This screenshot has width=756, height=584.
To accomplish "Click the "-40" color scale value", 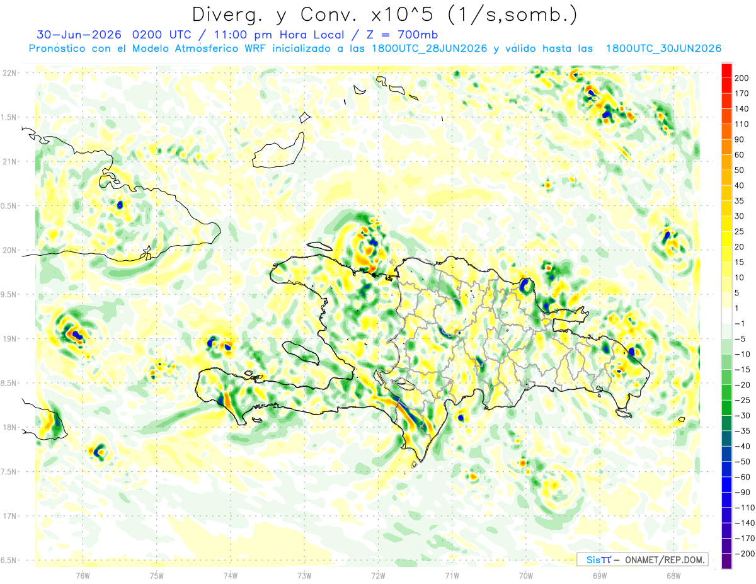I will pos(742,446).
